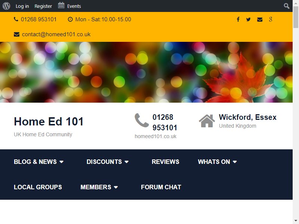Open the Forum Chat page
The width and height of the screenshot is (299, 224).
click(x=161, y=187)
